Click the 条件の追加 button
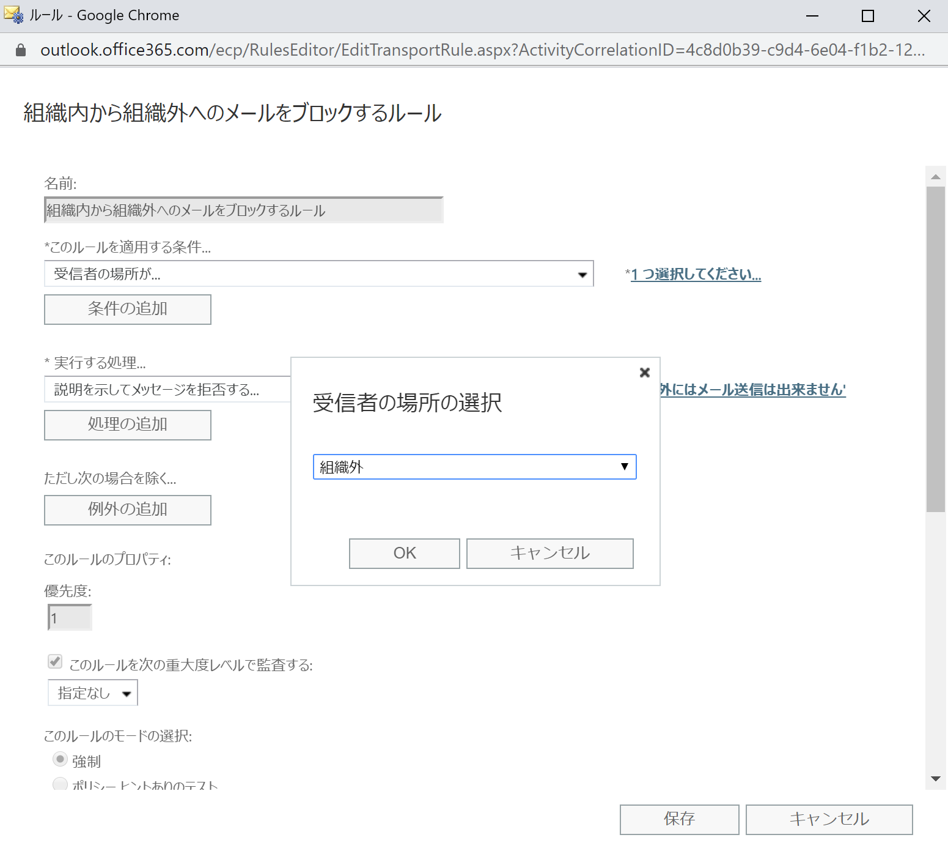Image resolution: width=948 pixels, height=862 pixels. (128, 309)
